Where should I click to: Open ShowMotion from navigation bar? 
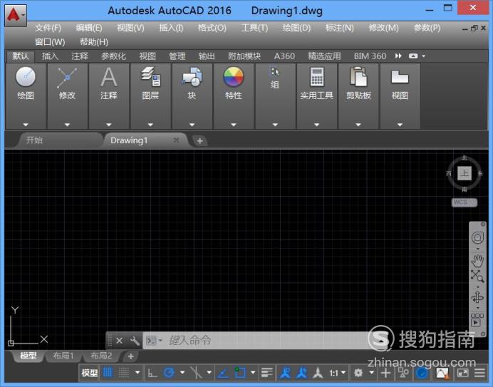tap(477, 320)
